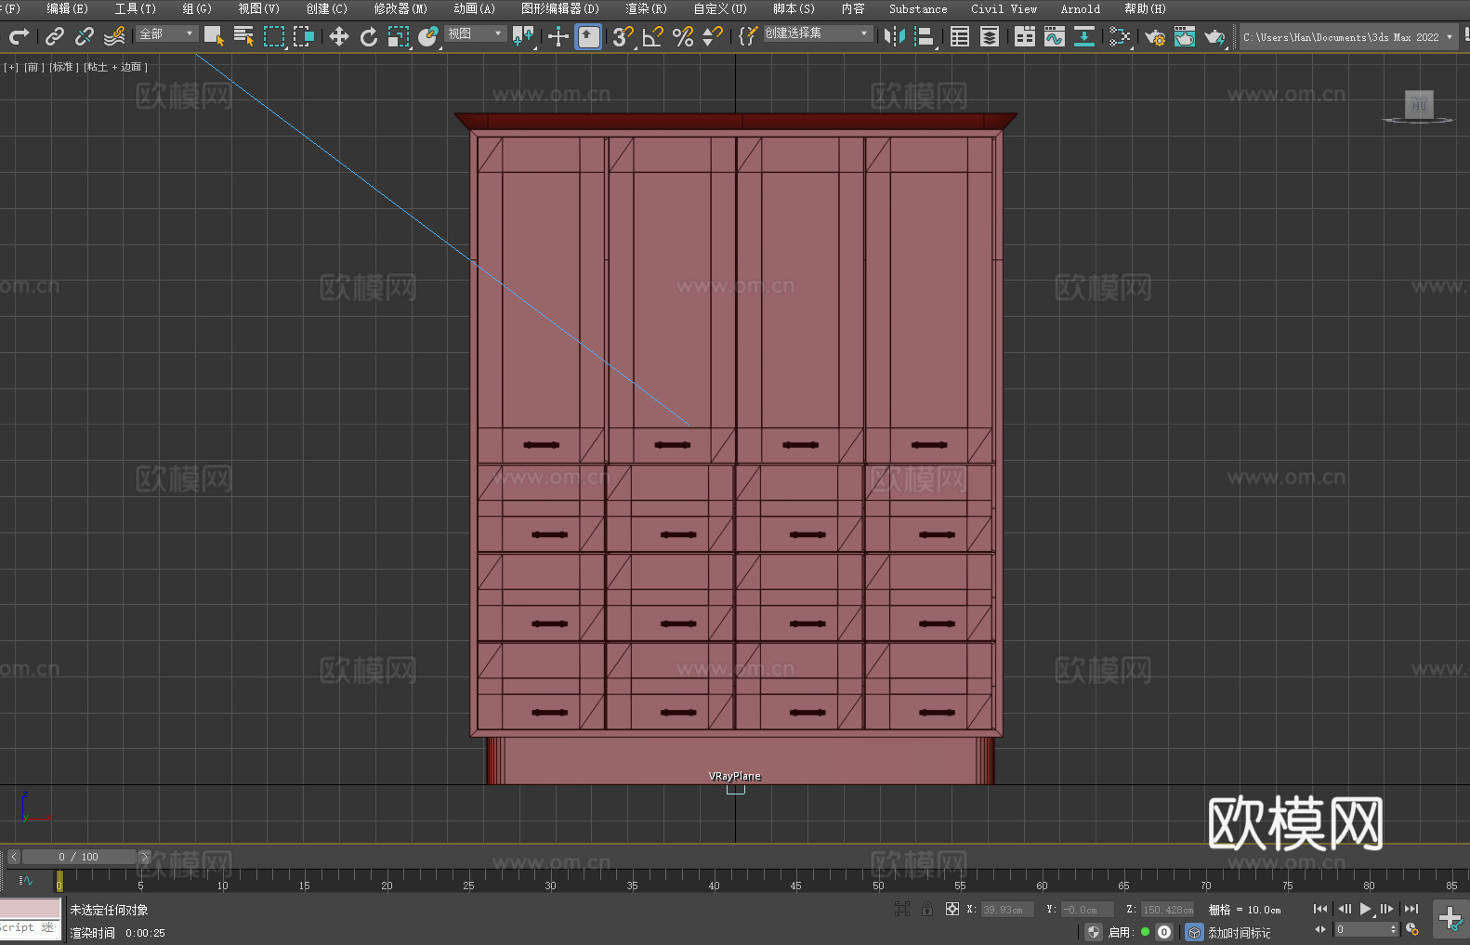The width and height of the screenshot is (1470, 945).
Task: Open the Civil View menu
Action: pos(1004,8)
